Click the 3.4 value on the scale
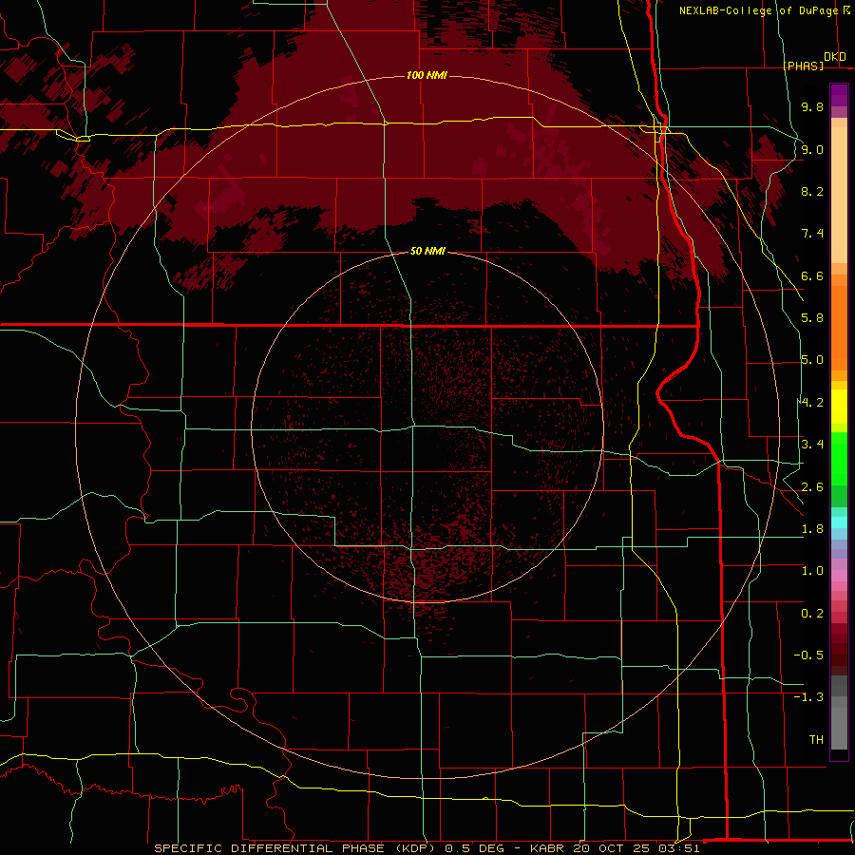This screenshot has height=855, width=855. [812, 445]
